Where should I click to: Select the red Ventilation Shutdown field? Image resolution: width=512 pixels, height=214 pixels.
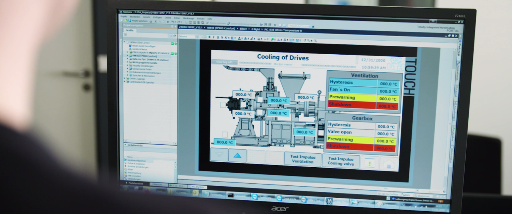point(352,105)
